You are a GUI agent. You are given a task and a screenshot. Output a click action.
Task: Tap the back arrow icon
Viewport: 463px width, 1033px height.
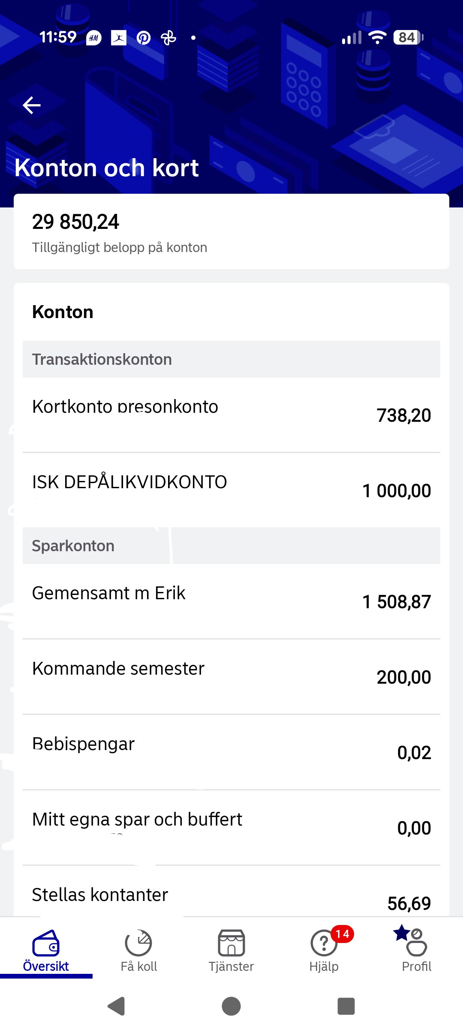click(x=32, y=105)
